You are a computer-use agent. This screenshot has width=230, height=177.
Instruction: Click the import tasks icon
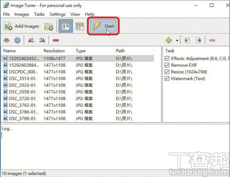pyautogui.click(x=187, y=40)
